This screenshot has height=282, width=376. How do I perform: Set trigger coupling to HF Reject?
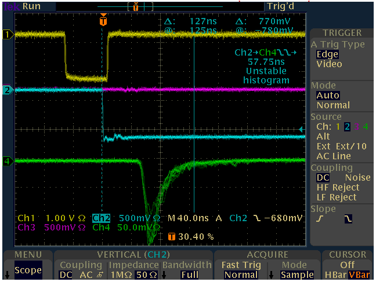338,188
